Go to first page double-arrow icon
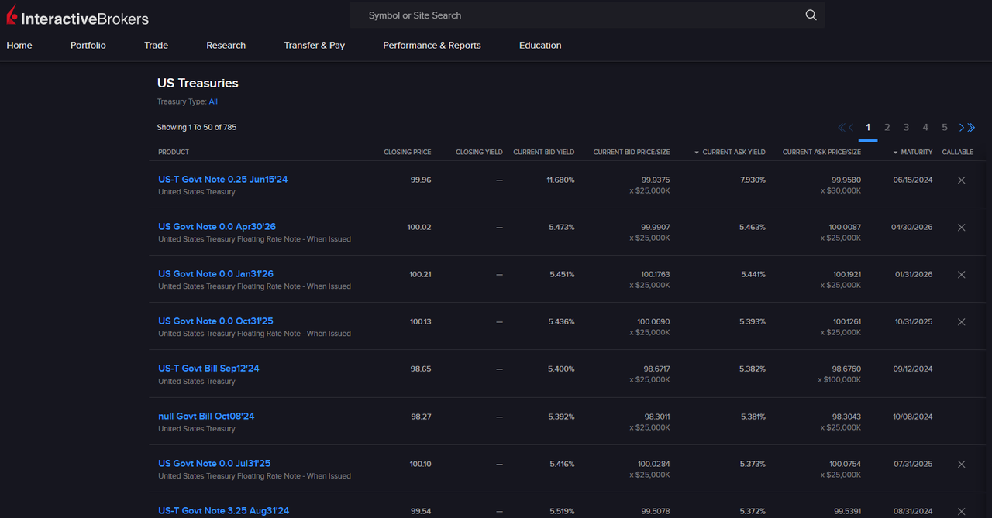The image size is (992, 518). coord(842,128)
